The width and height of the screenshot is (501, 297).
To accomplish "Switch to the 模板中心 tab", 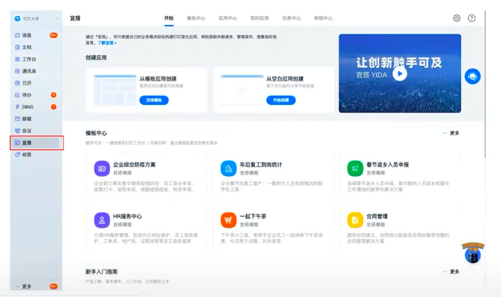I will [196, 18].
